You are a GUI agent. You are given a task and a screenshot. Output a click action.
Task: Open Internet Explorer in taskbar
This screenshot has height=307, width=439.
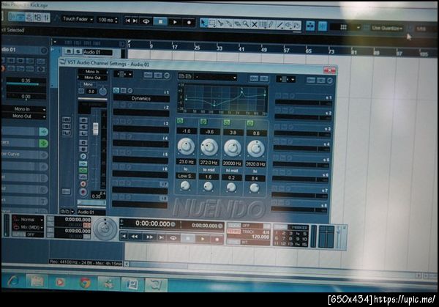pyautogui.click(x=13, y=281)
